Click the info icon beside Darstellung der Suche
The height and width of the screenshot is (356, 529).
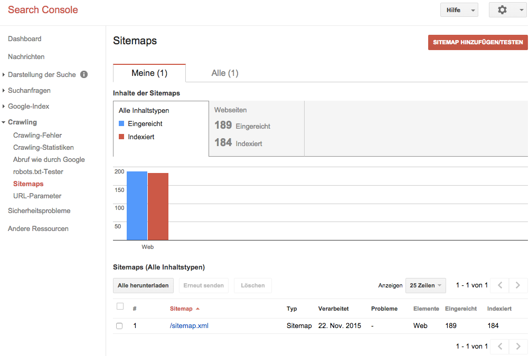[83, 74]
